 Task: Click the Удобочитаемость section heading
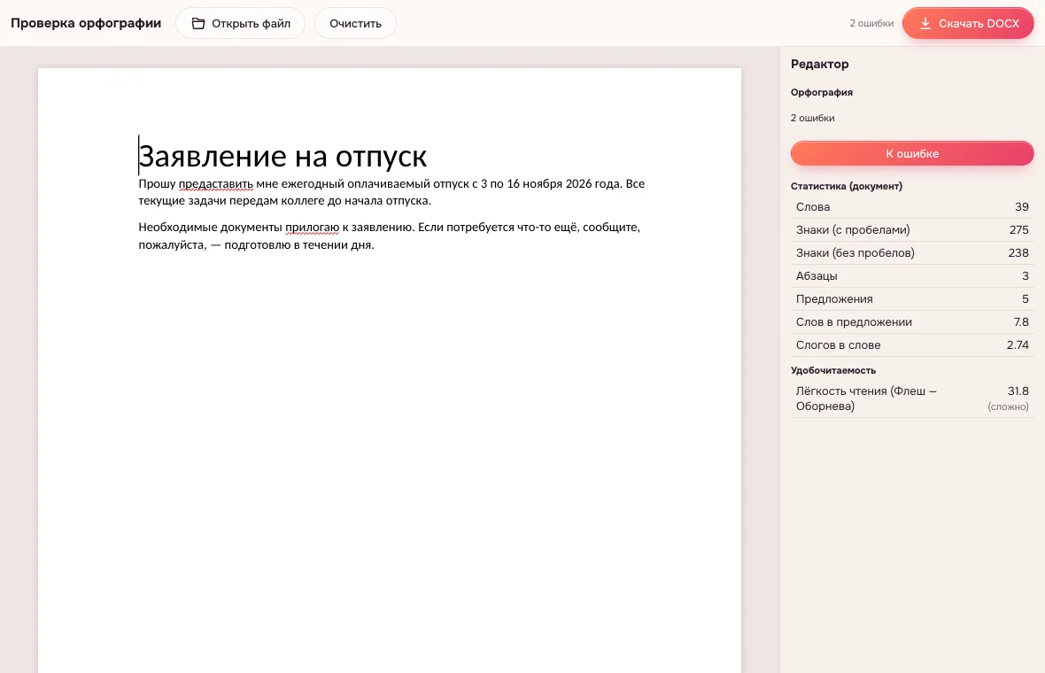click(833, 370)
